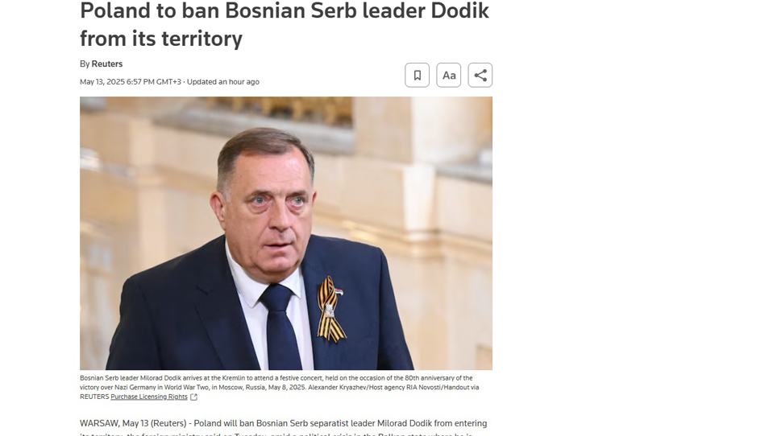Click 'Milorad Dodik' in the opening paragraph
777x436 pixels.
(x=405, y=423)
